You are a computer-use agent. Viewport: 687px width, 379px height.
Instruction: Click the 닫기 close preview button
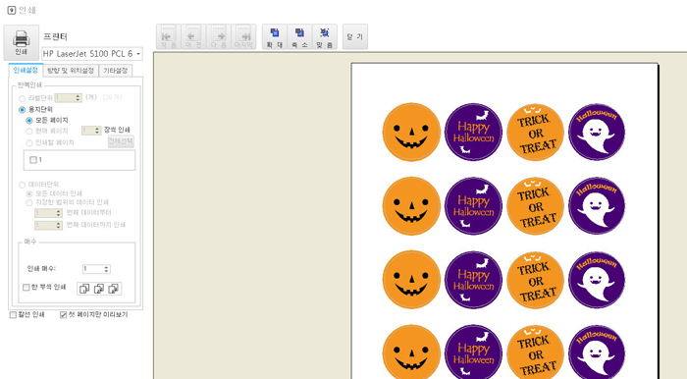point(355,36)
